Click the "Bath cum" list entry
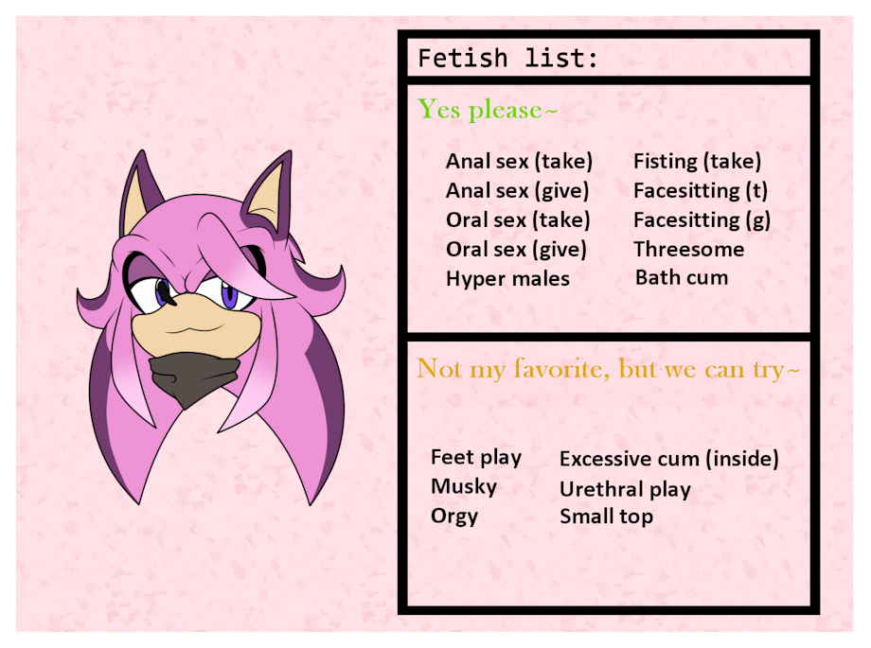Viewport: 871px width, 648px height. click(682, 278)
